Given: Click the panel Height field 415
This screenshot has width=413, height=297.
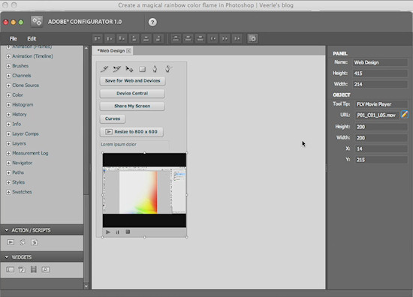Looking at the screenshot, I should click(x=380, y=73).
